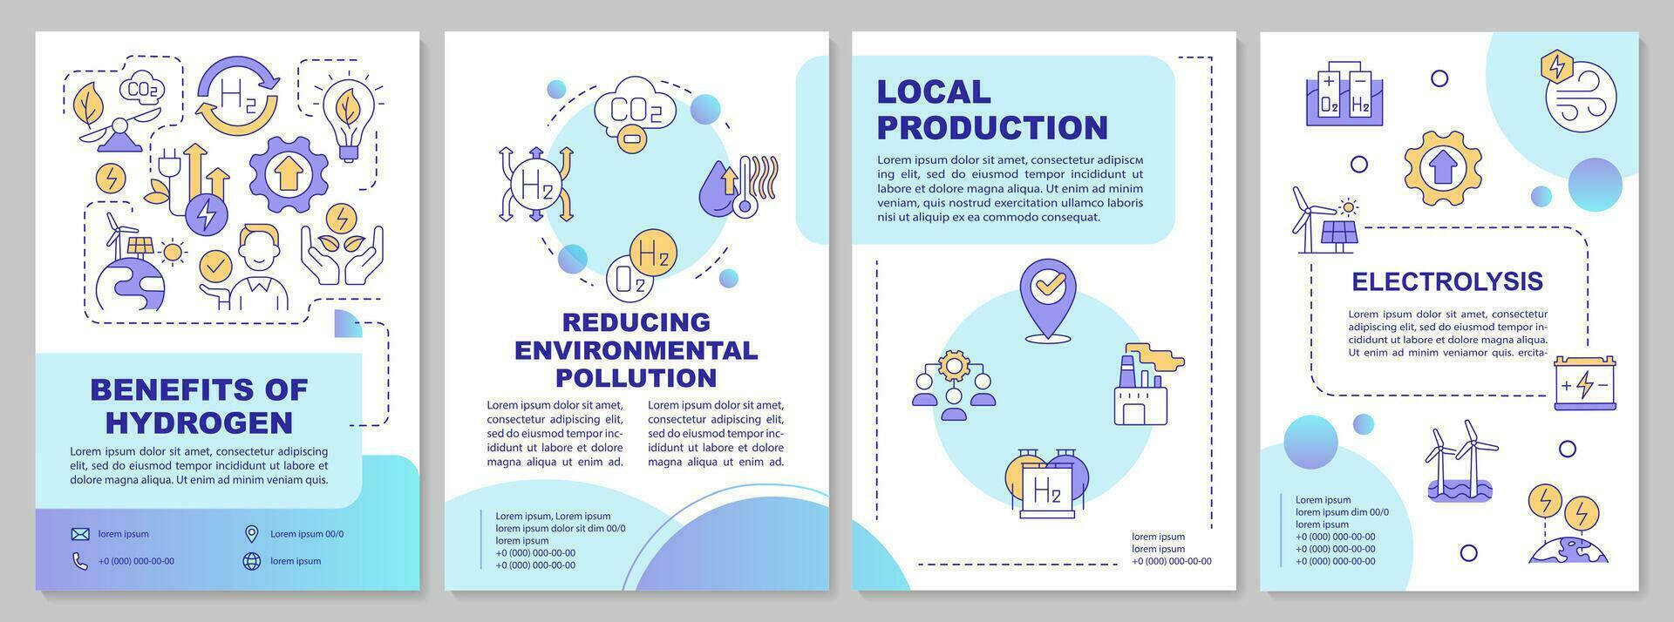
Task: Click the 'lorem ipsum' text beside the envelope
Action: 123,534
